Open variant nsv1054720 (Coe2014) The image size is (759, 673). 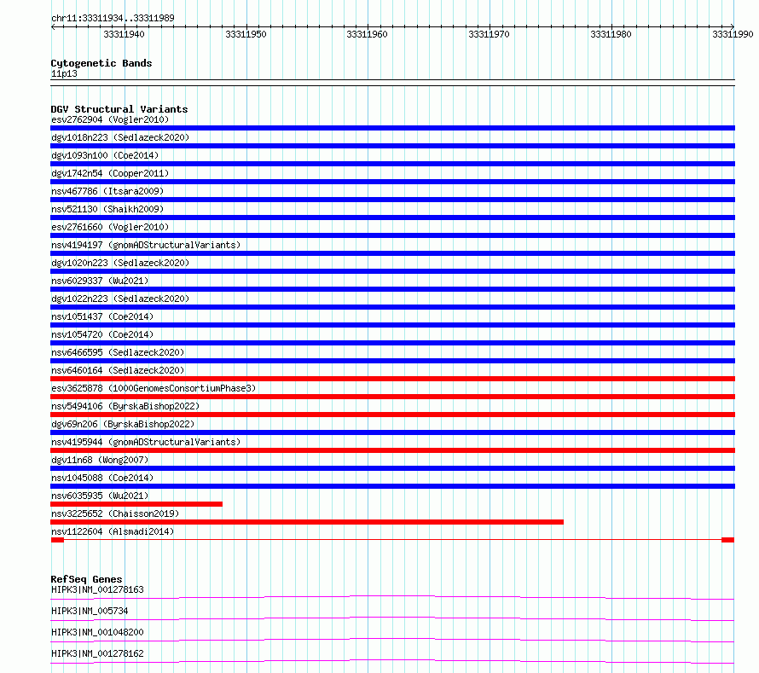[102, 334]
